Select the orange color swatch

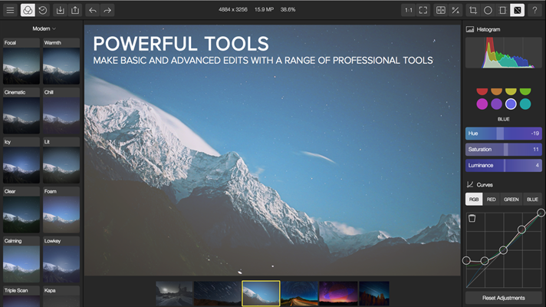(x=496, y=91)
